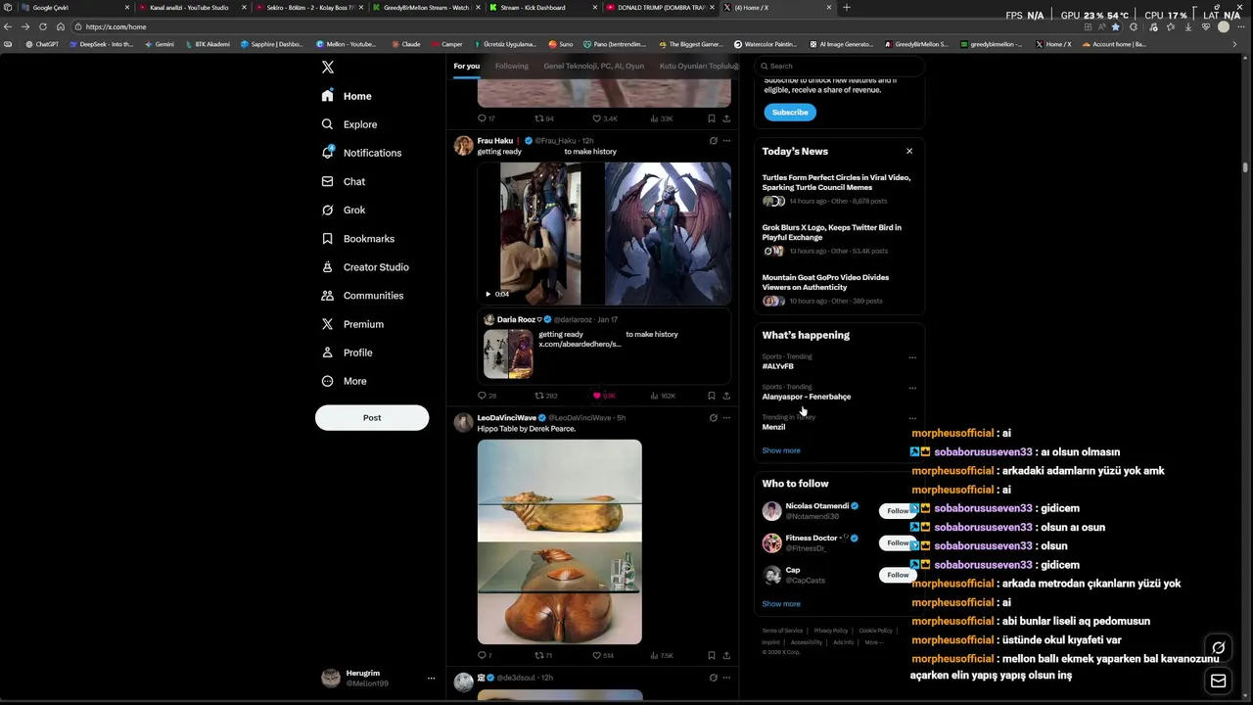Open Nicolas Otamendi's profile avatar
Viewport: 1253px width, 705px height.
(772, 511)
